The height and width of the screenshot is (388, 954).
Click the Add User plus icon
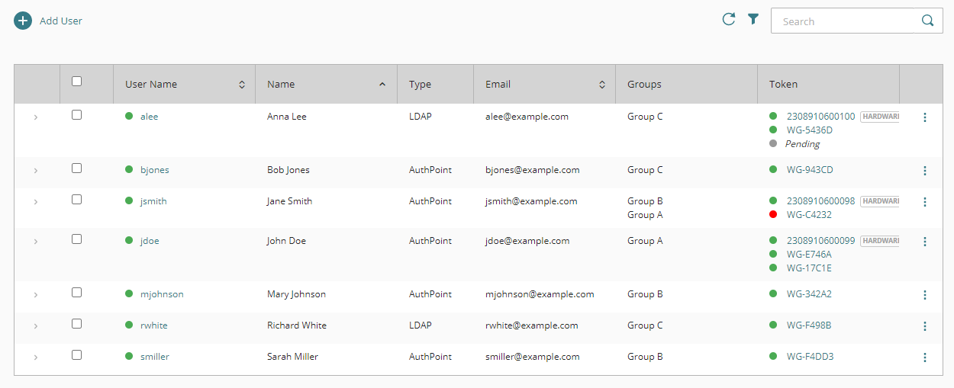tap(23, 21)
